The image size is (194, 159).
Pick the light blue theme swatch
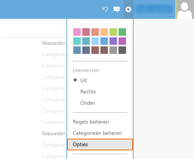(x=95, y=41)
